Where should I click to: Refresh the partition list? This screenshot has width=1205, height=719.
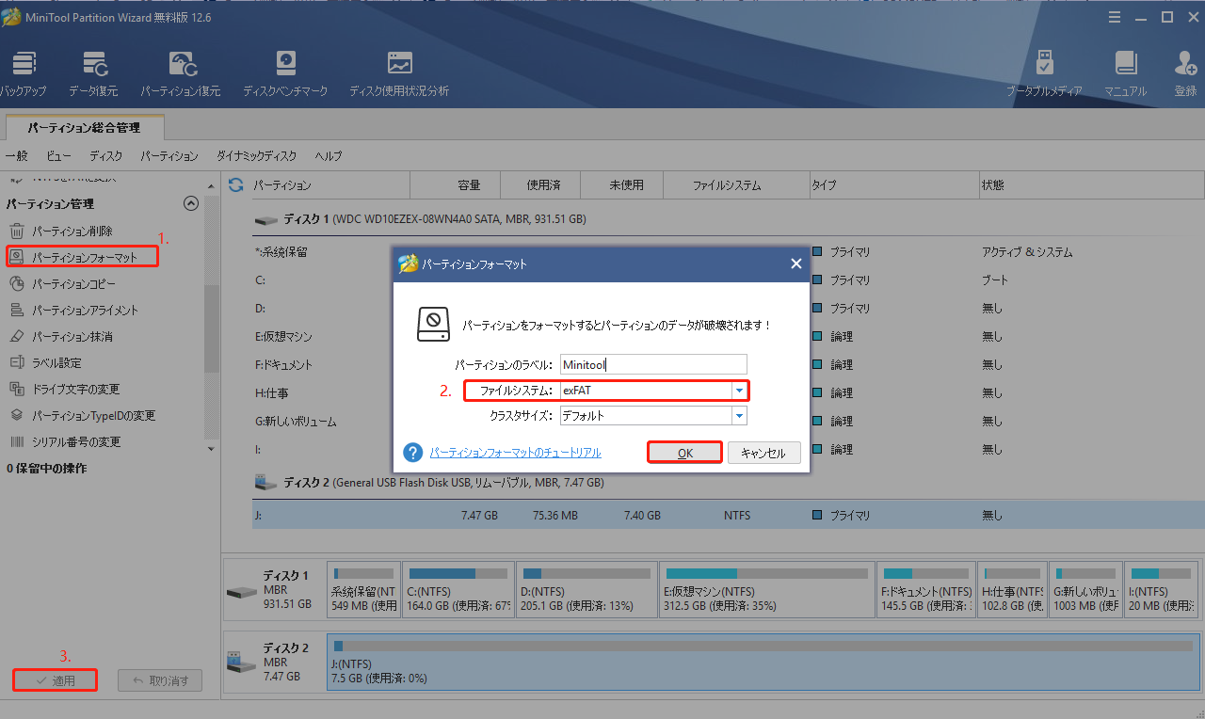pyautogui.click(x=234, y=185)
